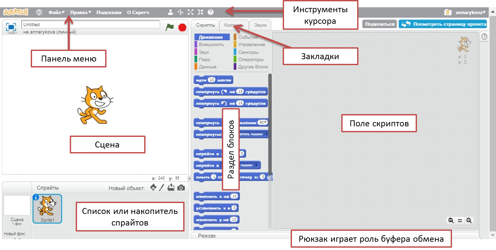Click the account icon next to annarykova
The height and width of the screenshot is (250, 496).
pyautogui.click(x=448, y=12)
